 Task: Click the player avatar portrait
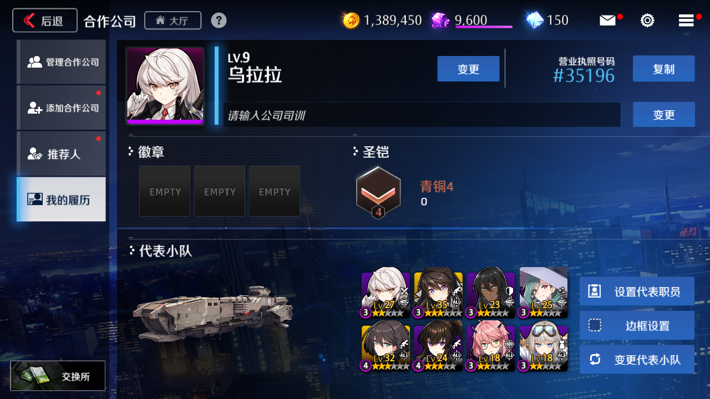point(165,85)
